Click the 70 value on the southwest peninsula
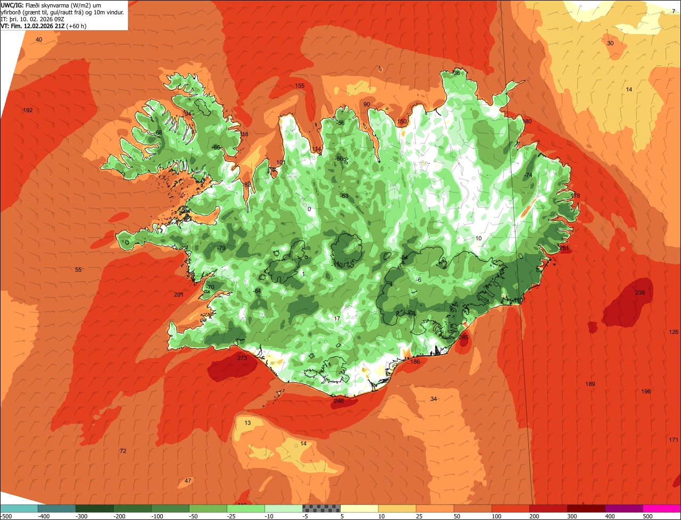This screenshot has width=681, height=520. coord(211,287)
